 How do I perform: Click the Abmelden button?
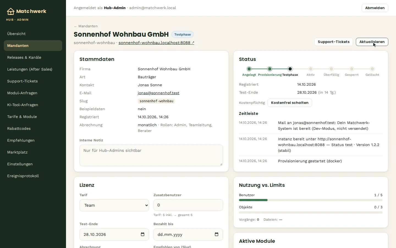[x=375, y=8]
